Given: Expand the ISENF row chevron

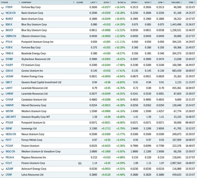Looking at the screenshot, I should click(2, 129).
